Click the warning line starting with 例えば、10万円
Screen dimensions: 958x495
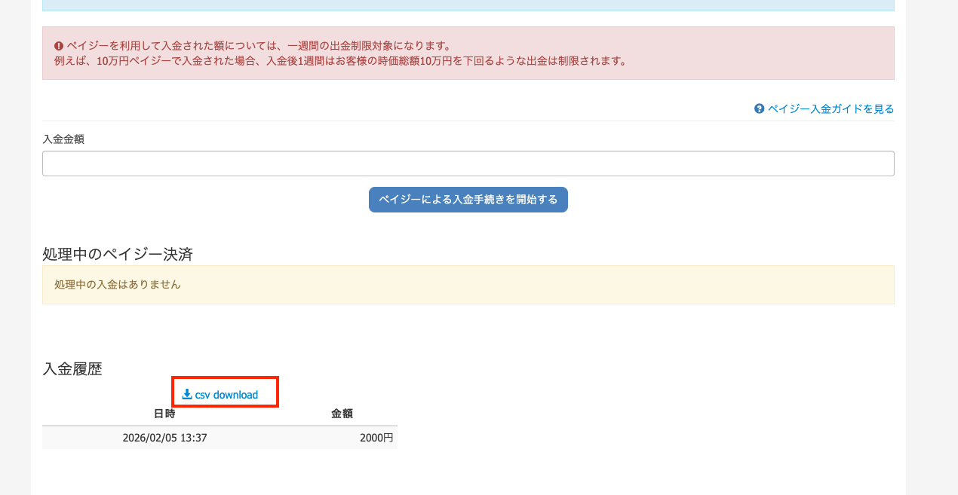339,61
